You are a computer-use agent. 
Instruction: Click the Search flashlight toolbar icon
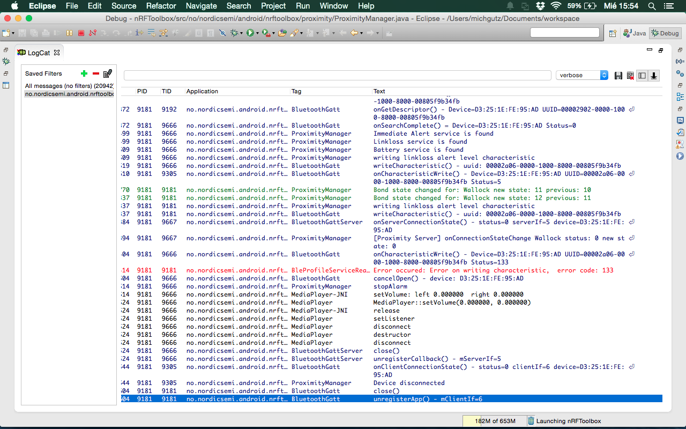pyautogui.click(x=294, y=33)
